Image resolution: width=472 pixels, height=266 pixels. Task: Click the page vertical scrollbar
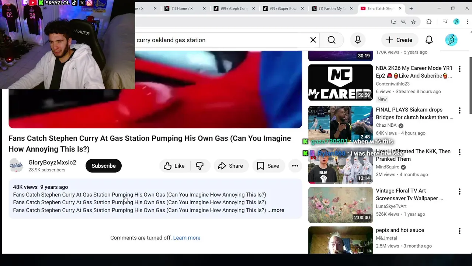[470, 86]
